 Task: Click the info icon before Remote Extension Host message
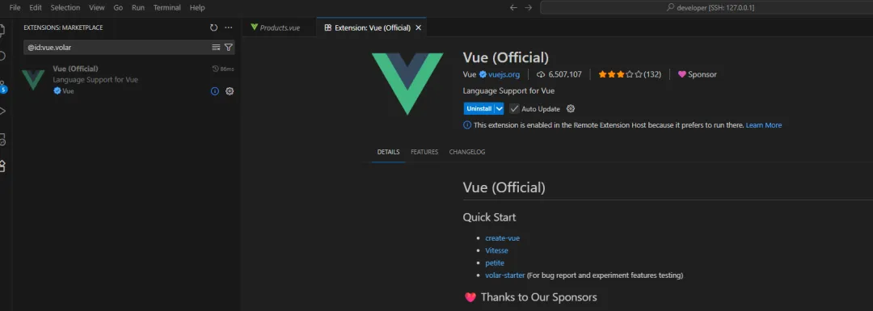pyautogui.click(x=467, y=125)
